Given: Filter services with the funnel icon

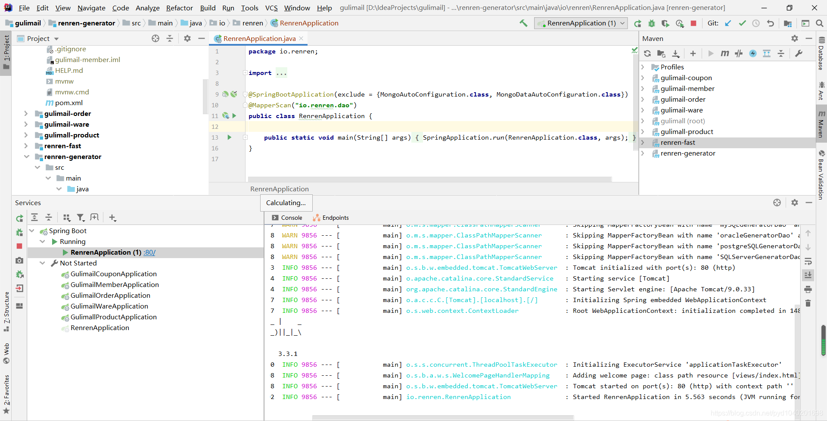Looking at the screenshot, I should pos(81,218).
